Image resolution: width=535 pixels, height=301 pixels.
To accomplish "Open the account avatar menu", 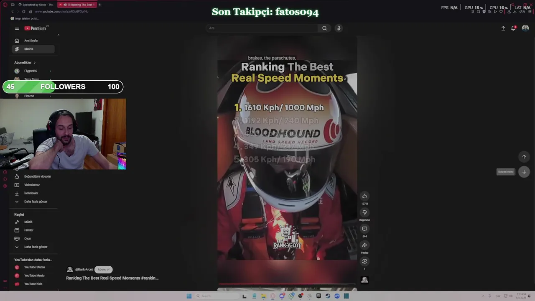I will (x=525, y=28).
